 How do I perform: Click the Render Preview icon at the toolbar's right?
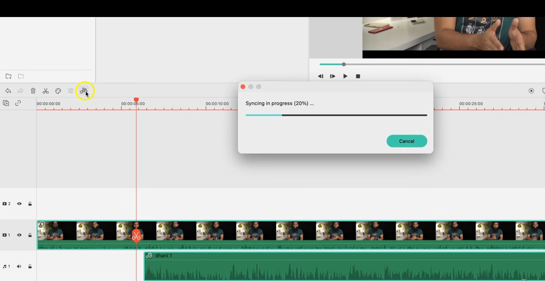[x=531, y=91]
